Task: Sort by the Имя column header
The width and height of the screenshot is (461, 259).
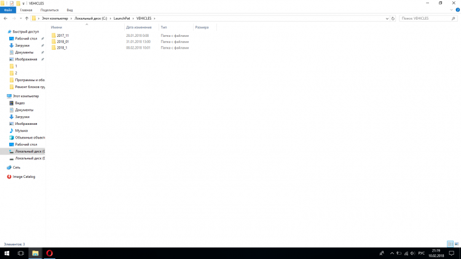Action: 57,28
